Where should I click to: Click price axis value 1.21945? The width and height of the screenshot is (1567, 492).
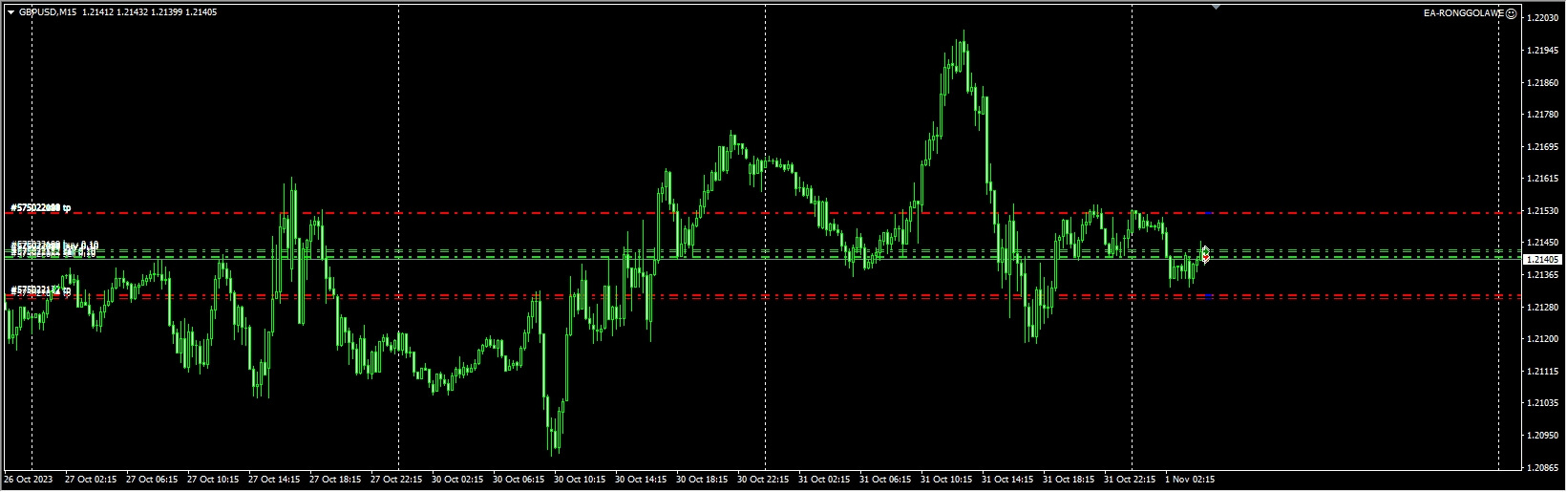[1543, 50]
